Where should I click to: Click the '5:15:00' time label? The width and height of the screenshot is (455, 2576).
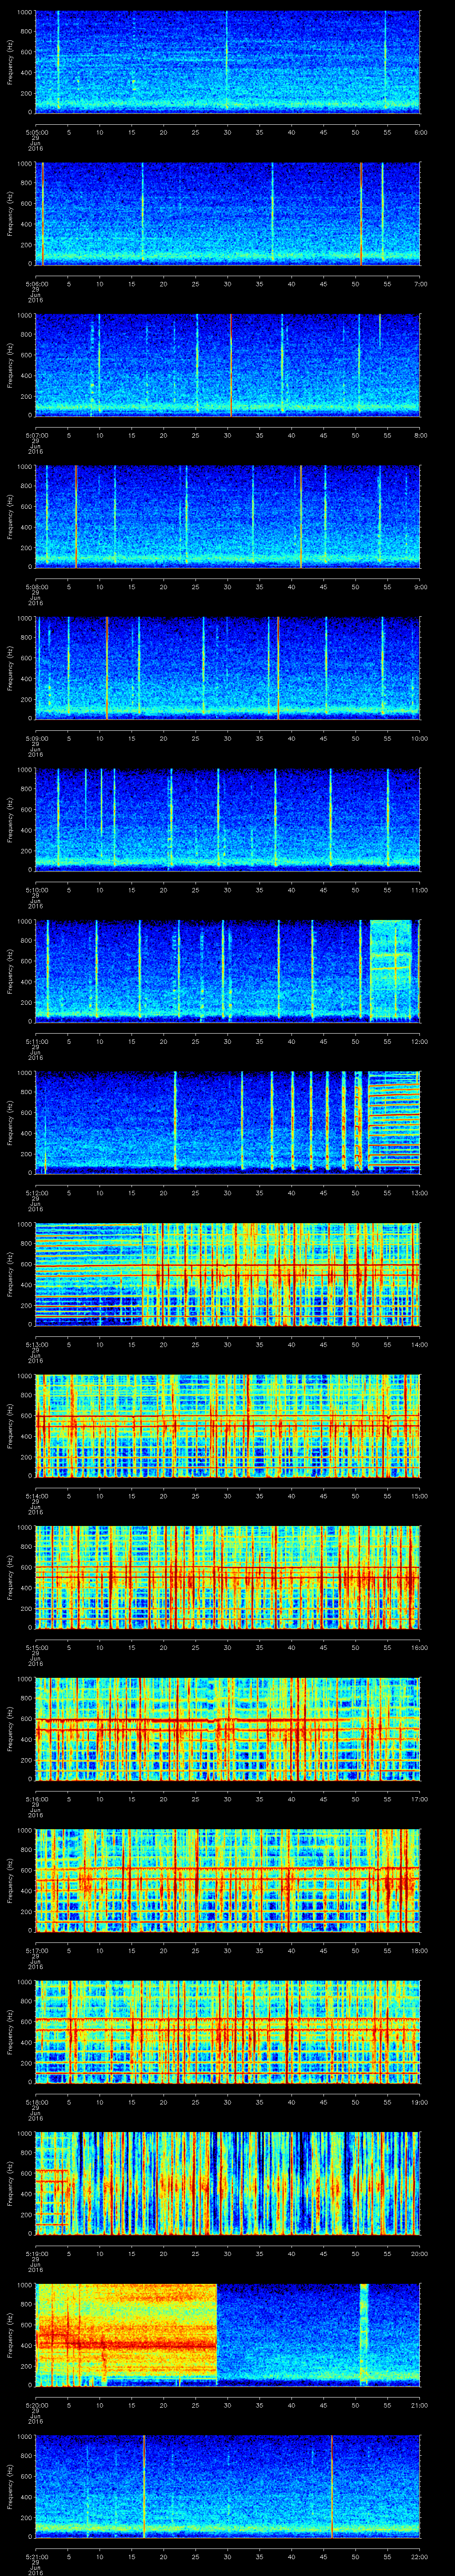[36, 1647]
